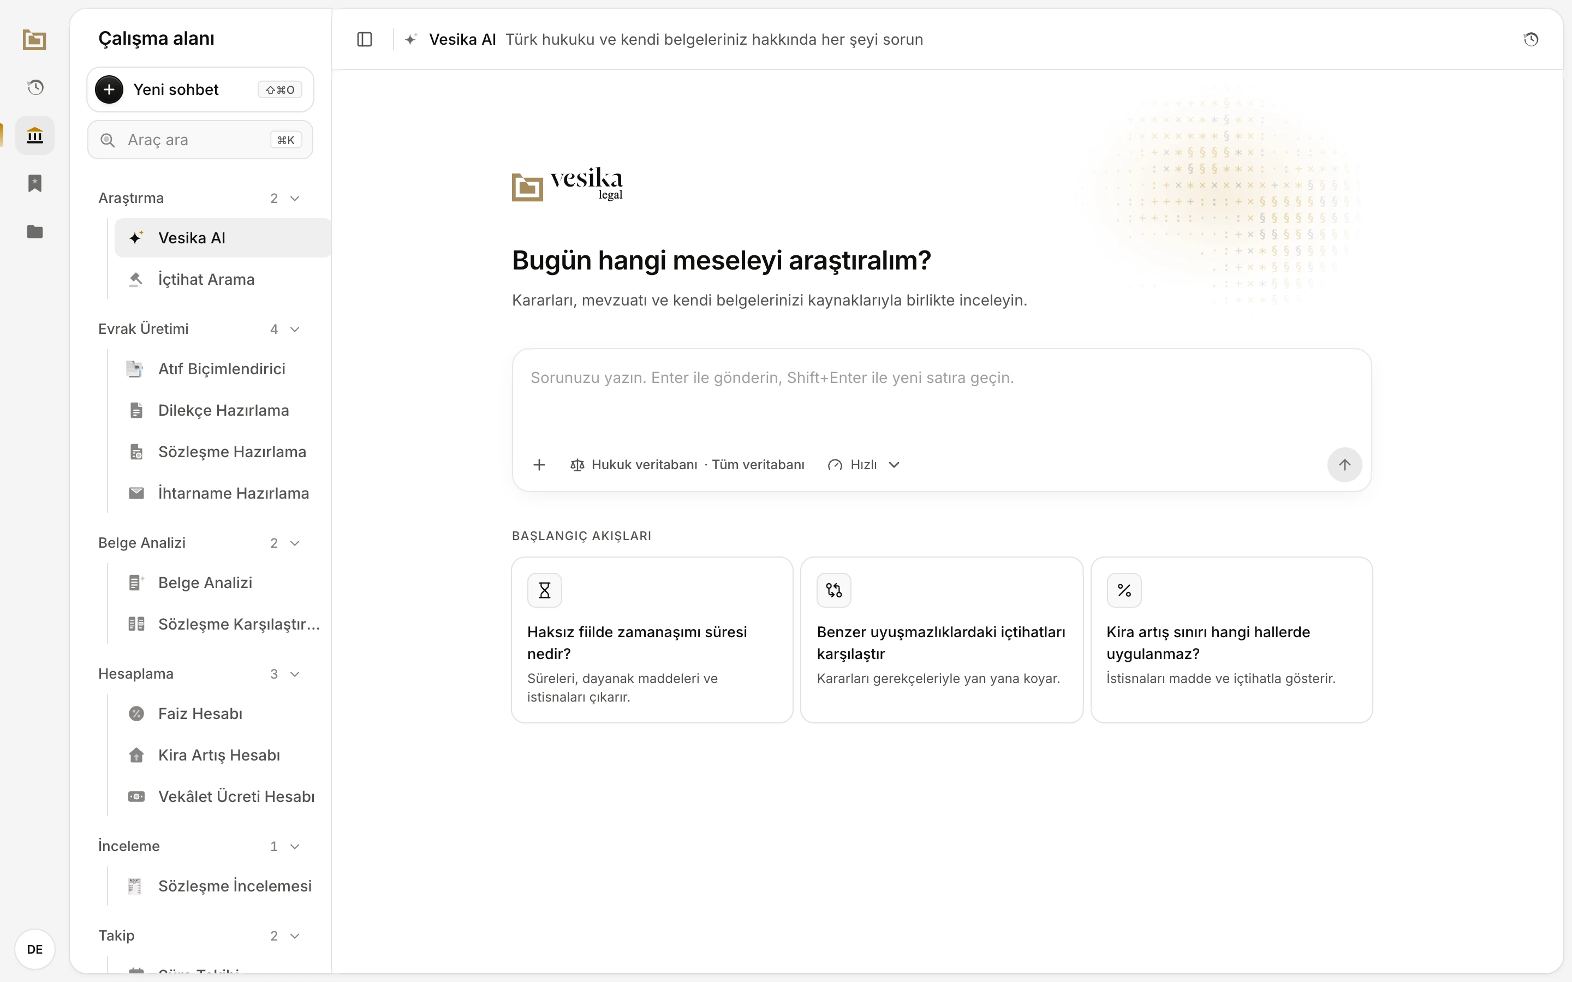
Task: Choose Hukuk veritabanı source selector
Action: 687,465
